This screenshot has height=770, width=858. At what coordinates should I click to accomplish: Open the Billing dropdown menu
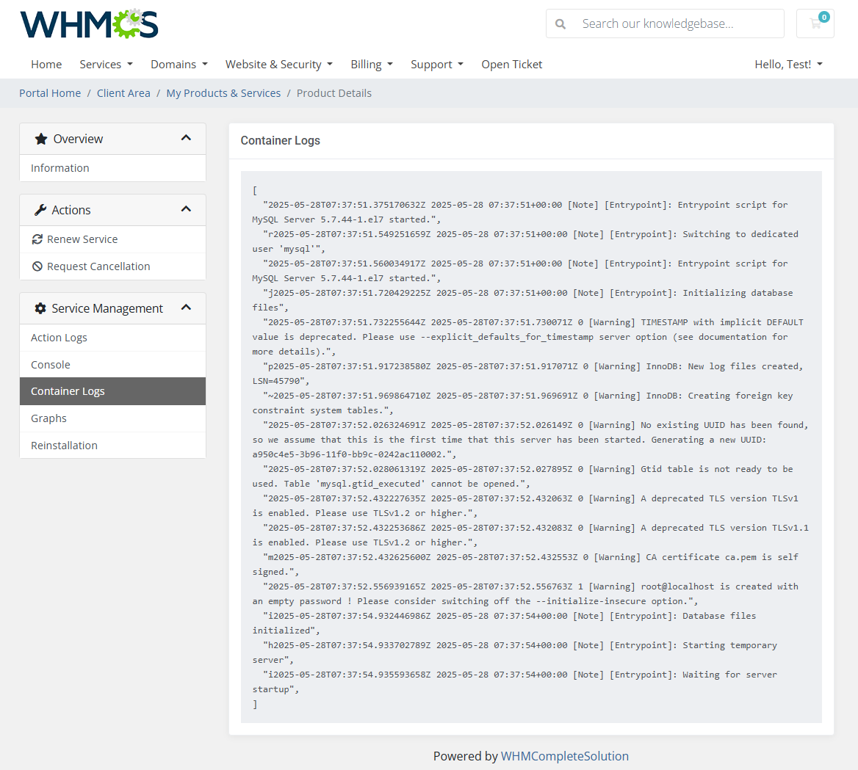click(372, 64)
